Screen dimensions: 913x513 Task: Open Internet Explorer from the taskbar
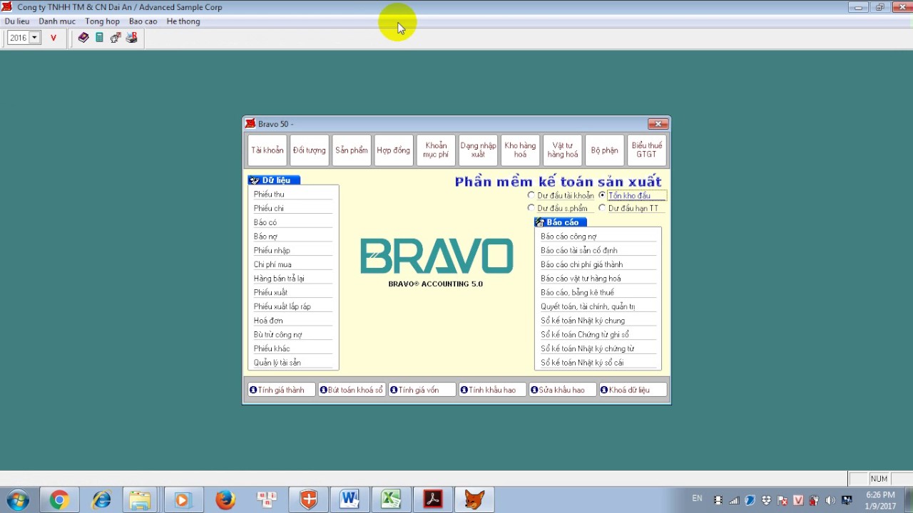pyautogui.click(x=101, y=500)
